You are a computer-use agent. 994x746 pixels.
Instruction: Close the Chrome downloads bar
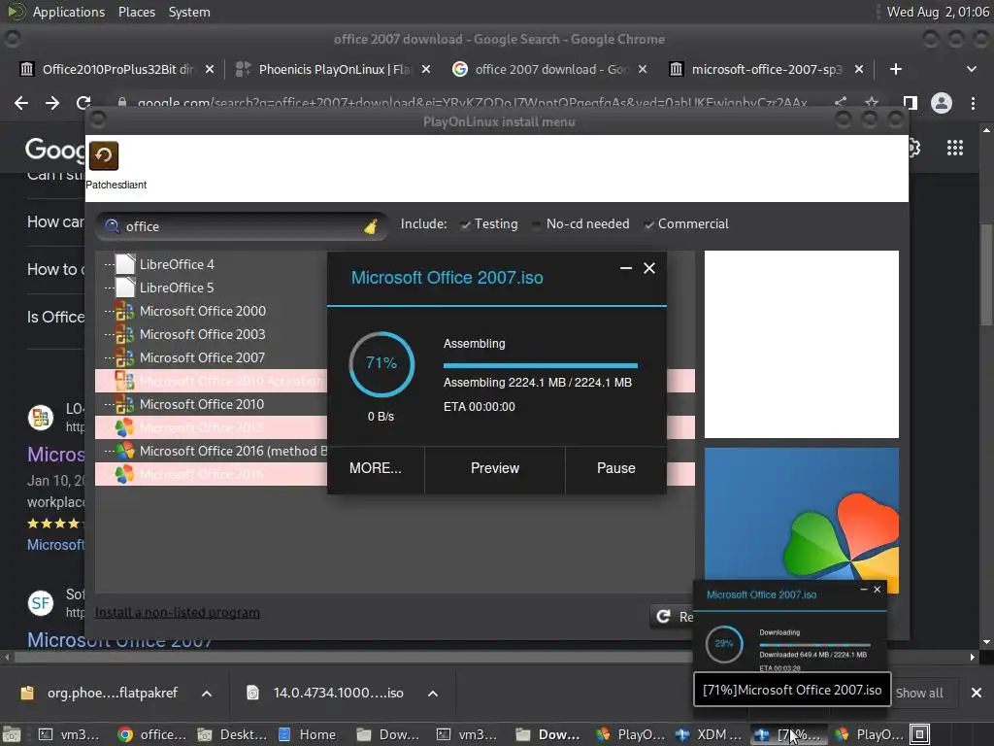(977, 693)
